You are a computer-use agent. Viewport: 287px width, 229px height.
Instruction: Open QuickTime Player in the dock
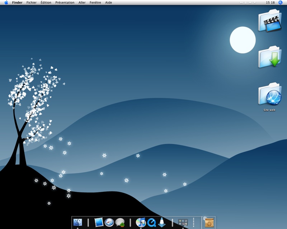pos(151,223)
